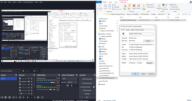Click the Rename icon in ribbon
Screen dimensions: 192x101
[x=138, y=7]
